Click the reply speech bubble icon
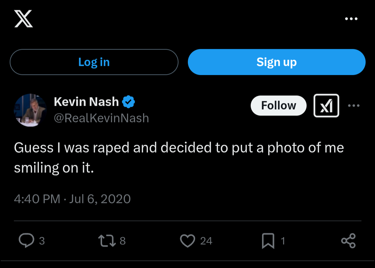The image size is (375, 268). [x=26, y=241]
